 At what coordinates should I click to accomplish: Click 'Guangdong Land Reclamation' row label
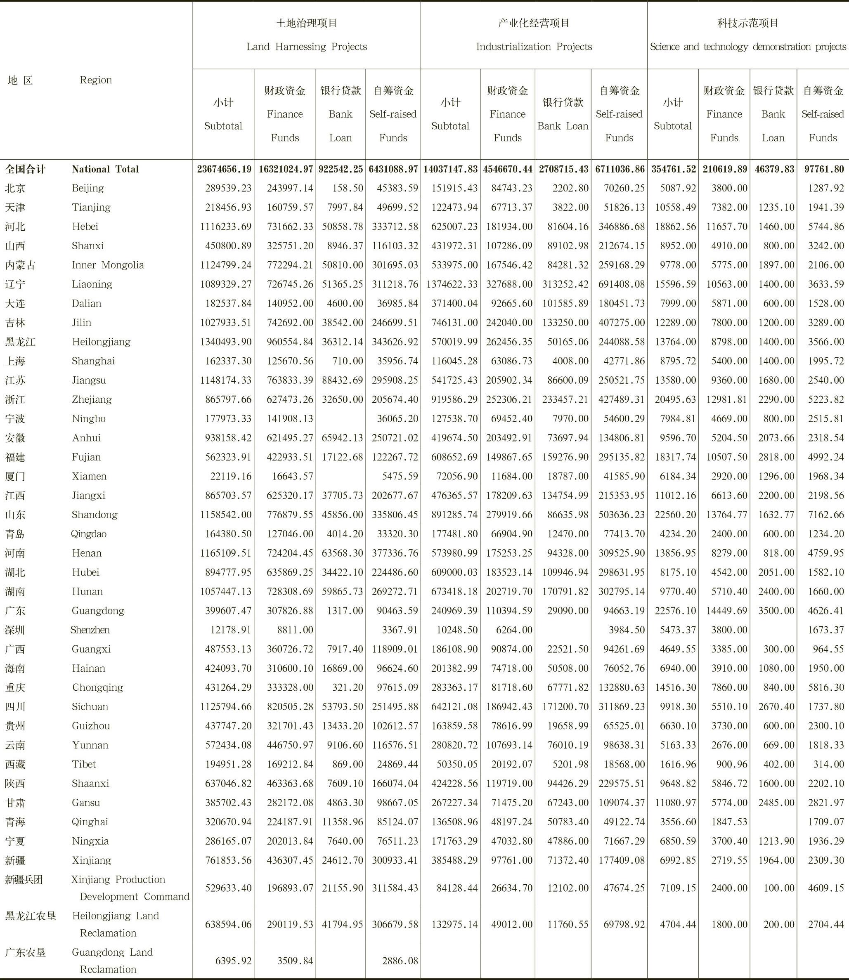(x=112, y=961)
